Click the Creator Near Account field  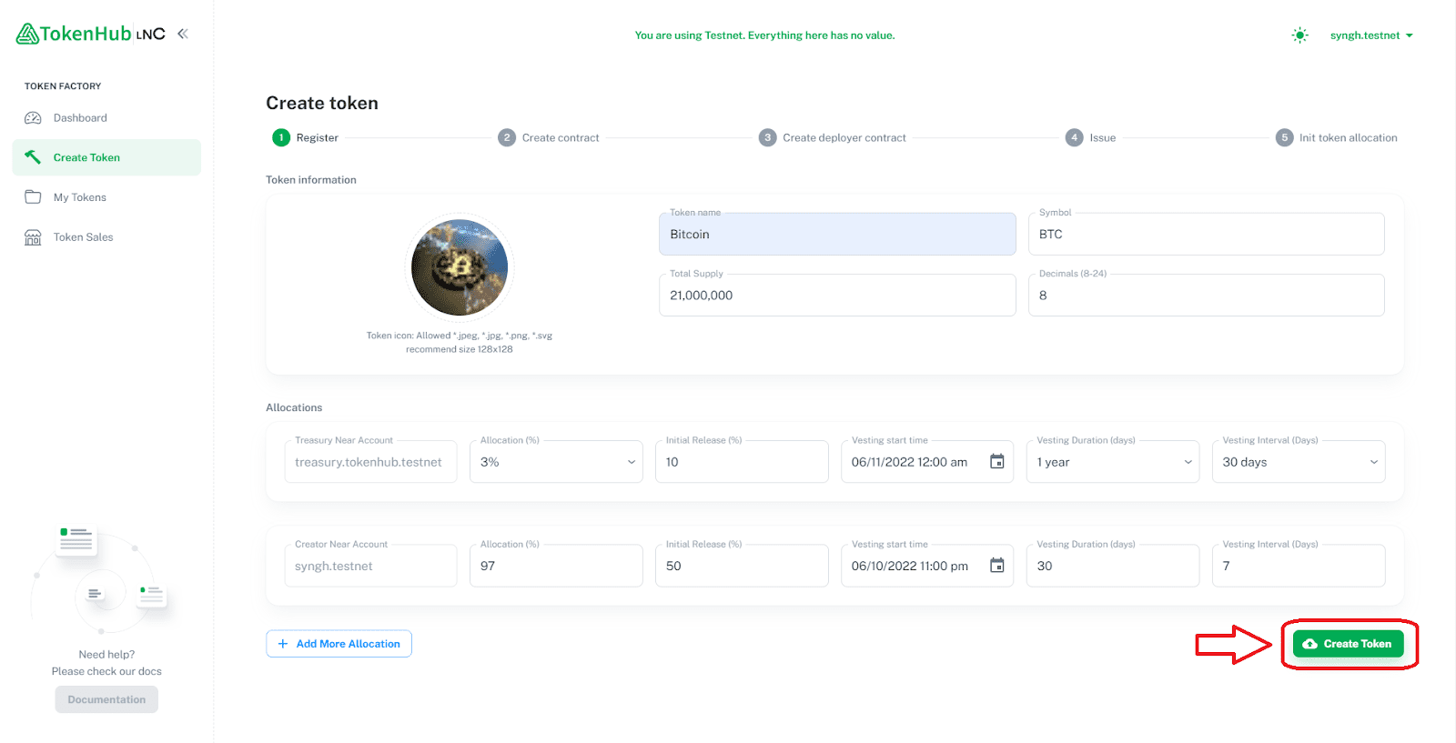point(370,566)
